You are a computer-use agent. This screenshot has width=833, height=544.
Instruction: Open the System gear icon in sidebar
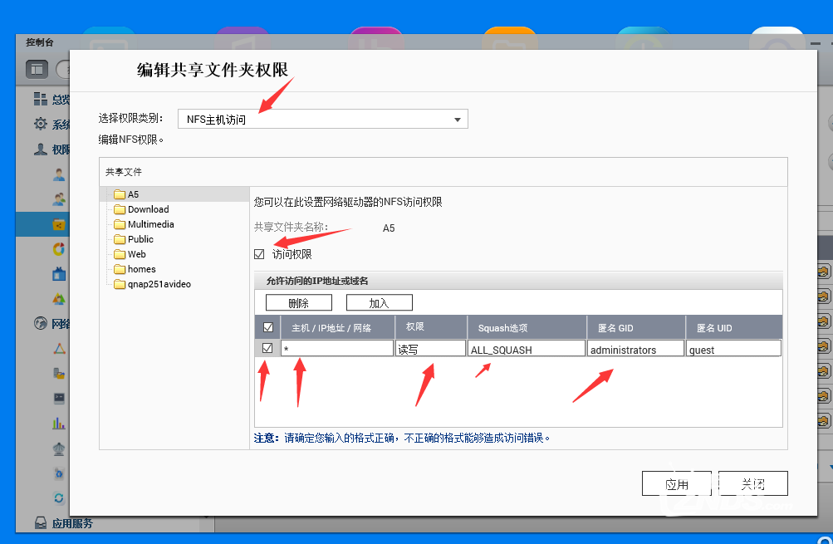pos(41,124)
